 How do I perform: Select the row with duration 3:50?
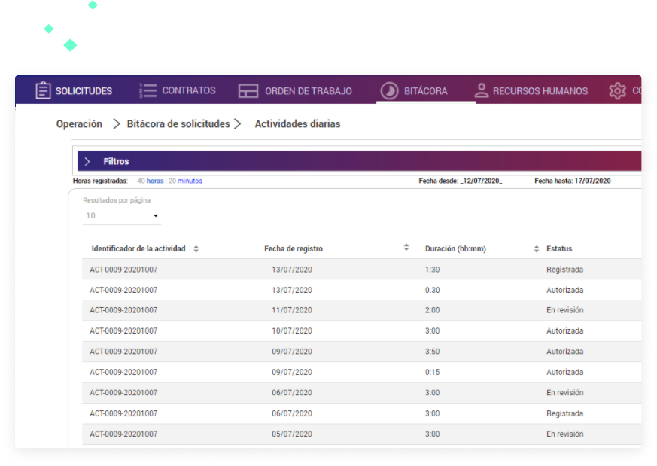tap(361, 352)
